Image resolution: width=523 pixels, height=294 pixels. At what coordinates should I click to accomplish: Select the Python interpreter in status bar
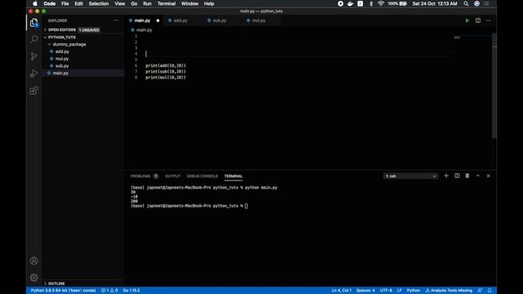(x=63, y=291)
